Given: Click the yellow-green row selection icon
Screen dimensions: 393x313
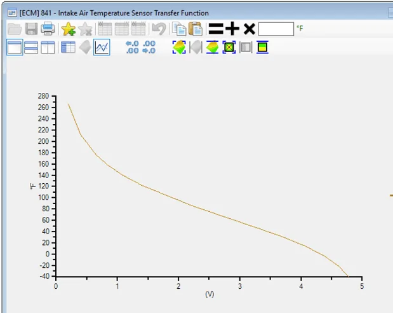Looking at the screenshot, I should (262, 47).
